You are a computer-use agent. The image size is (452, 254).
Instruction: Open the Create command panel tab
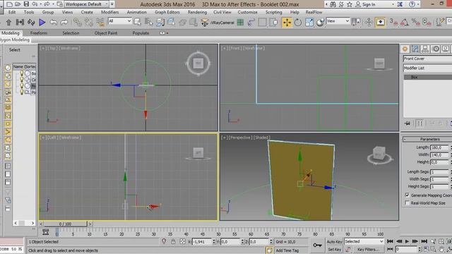click(x=405, y=49)
